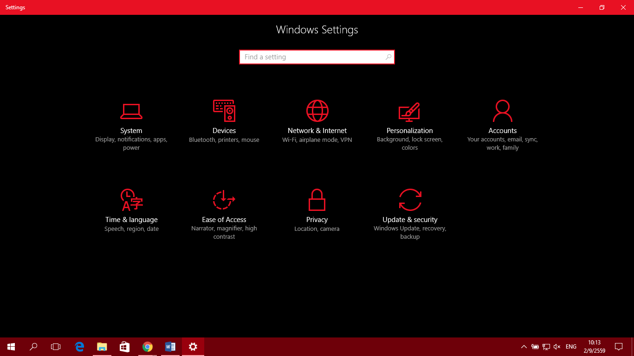Click the Ease of Access label

[x=224, y=220]
